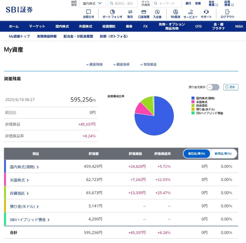246x243 pixels.
Task: Click pink 米国株式 legend swatch
Action: [x=193, y=102]
